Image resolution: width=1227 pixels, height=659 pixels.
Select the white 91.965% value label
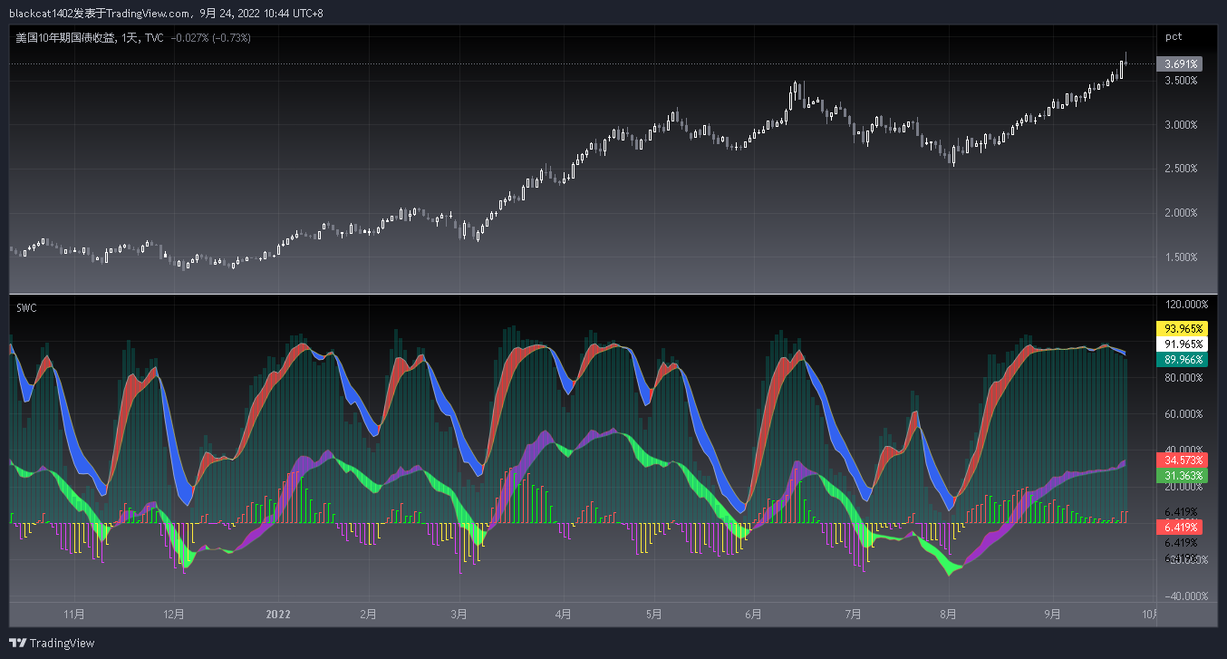coord(1183,344)
